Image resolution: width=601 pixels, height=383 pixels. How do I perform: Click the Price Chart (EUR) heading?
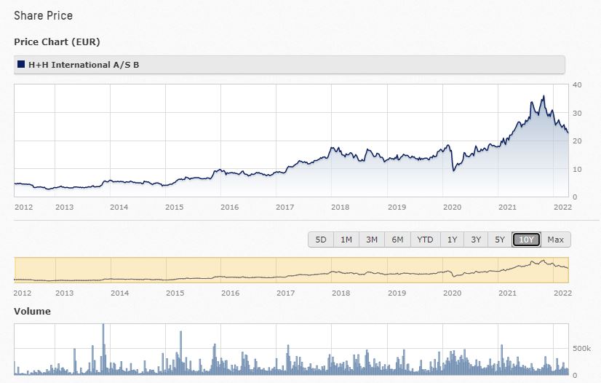click(57, 42)
